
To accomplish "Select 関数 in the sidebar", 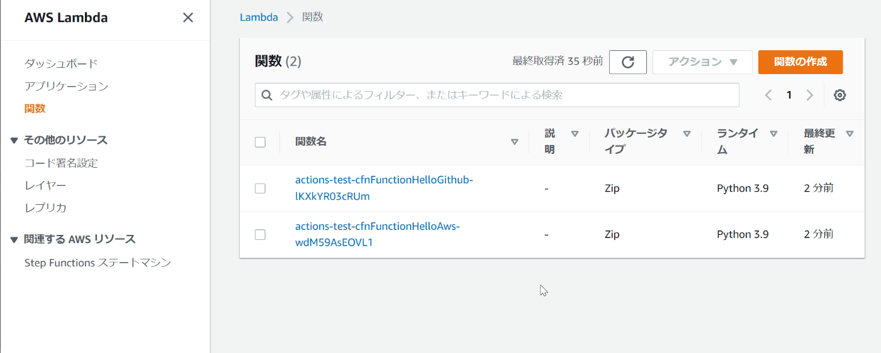I will pos(35,109).
